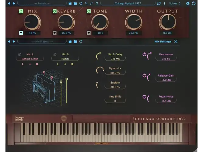Click the Dynamics arc knob

(x=100, y=70)
